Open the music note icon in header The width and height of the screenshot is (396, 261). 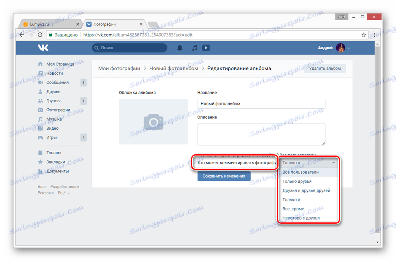[x=194, y=48]
